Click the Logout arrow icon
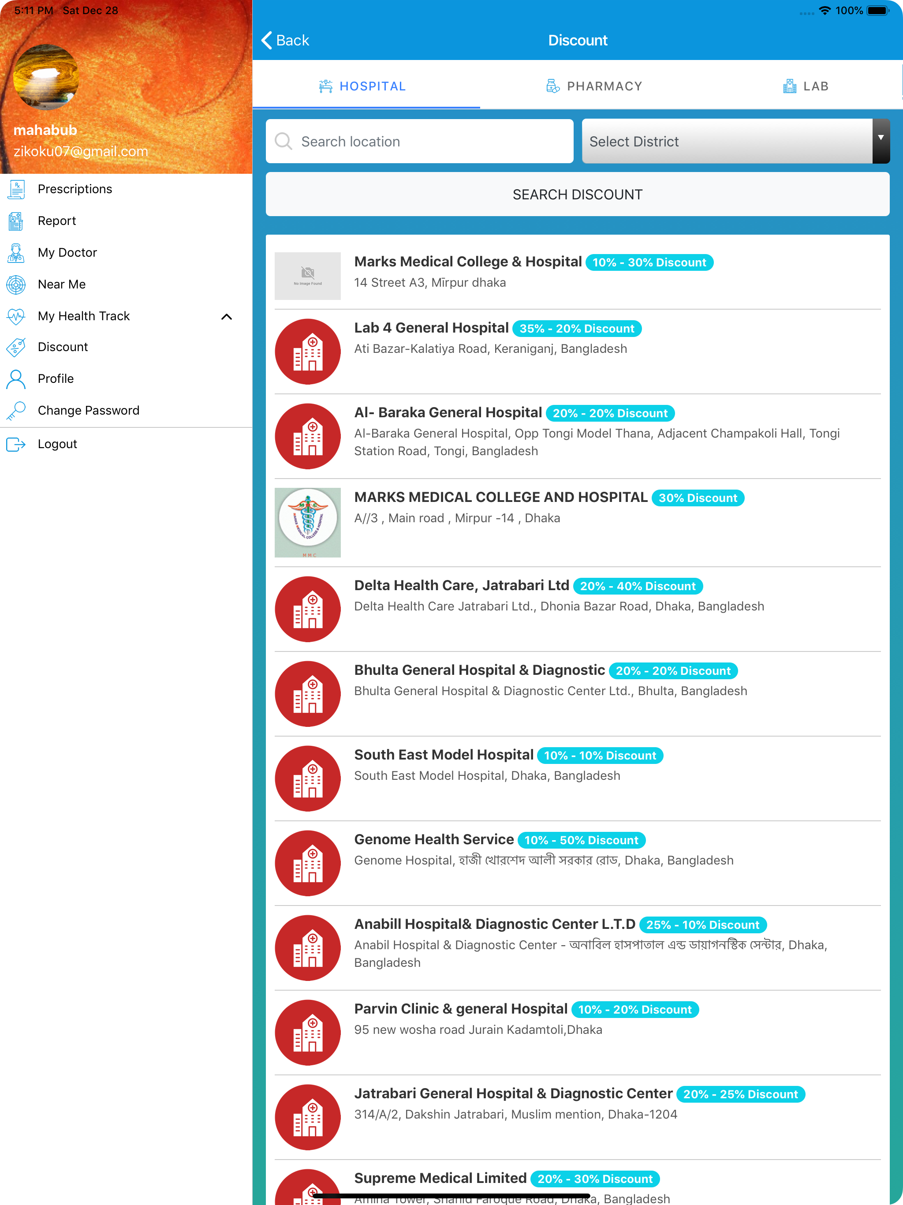The width and height of the screenshot is (903, 1205). 16,444
